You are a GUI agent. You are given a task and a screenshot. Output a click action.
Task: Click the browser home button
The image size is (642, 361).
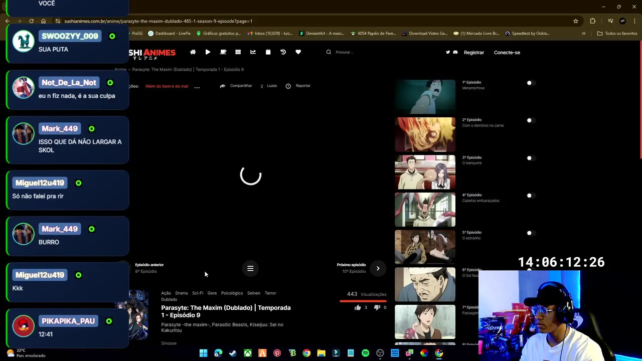(43, 21)
